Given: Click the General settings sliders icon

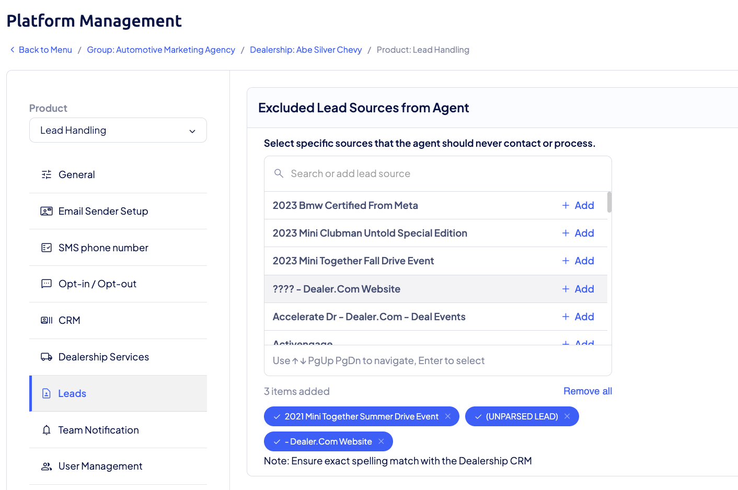Looking at the screenshot, I should [x=47, y=174].
